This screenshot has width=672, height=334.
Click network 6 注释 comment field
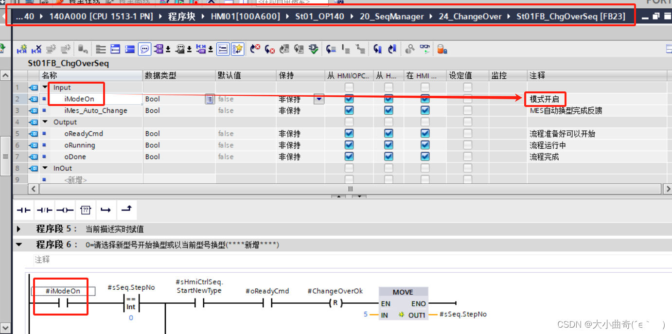[348, 260]
